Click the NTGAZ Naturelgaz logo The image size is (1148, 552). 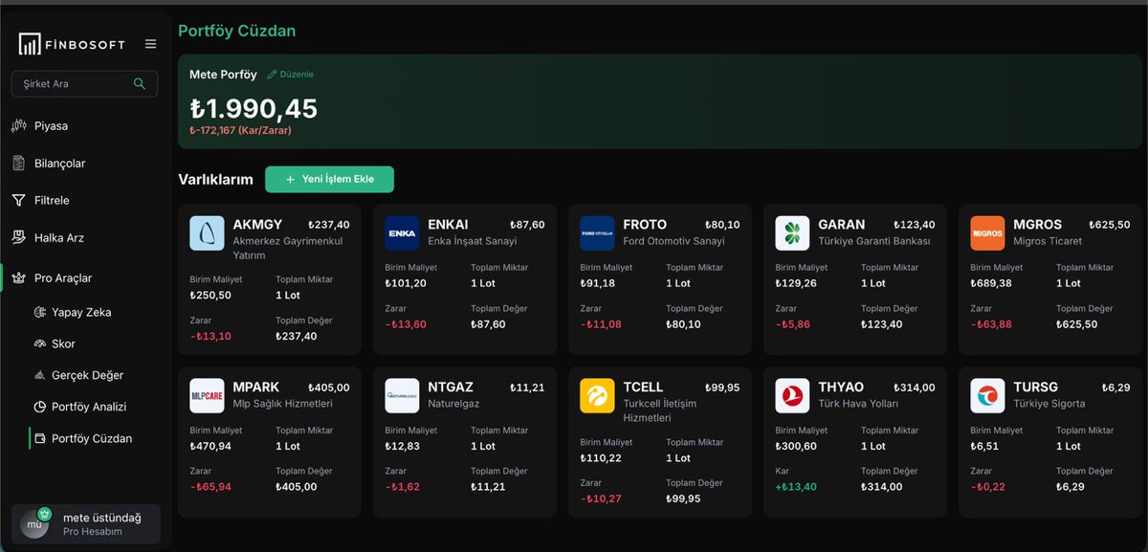coord(403,396)
